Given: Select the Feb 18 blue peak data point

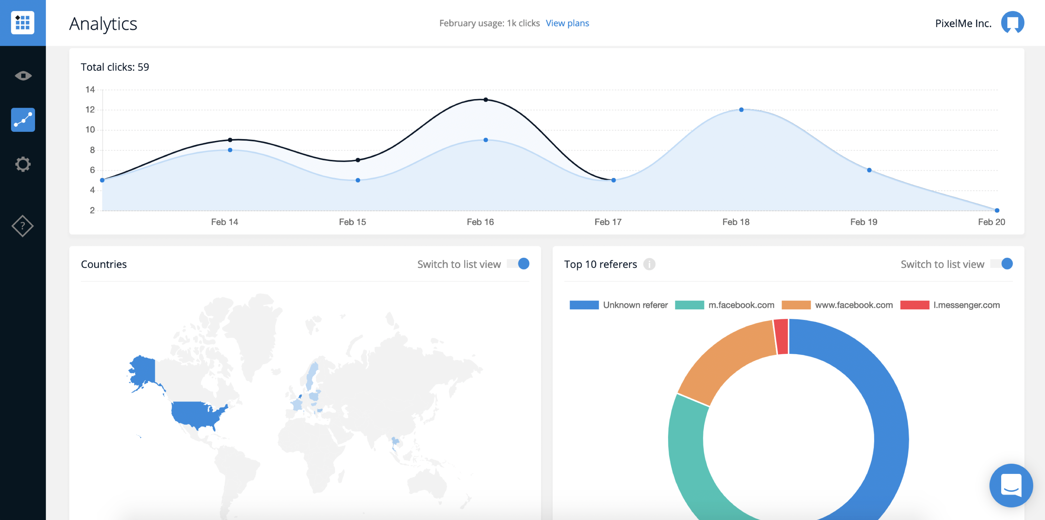Looking at the screenshot, I should [741, 110].
